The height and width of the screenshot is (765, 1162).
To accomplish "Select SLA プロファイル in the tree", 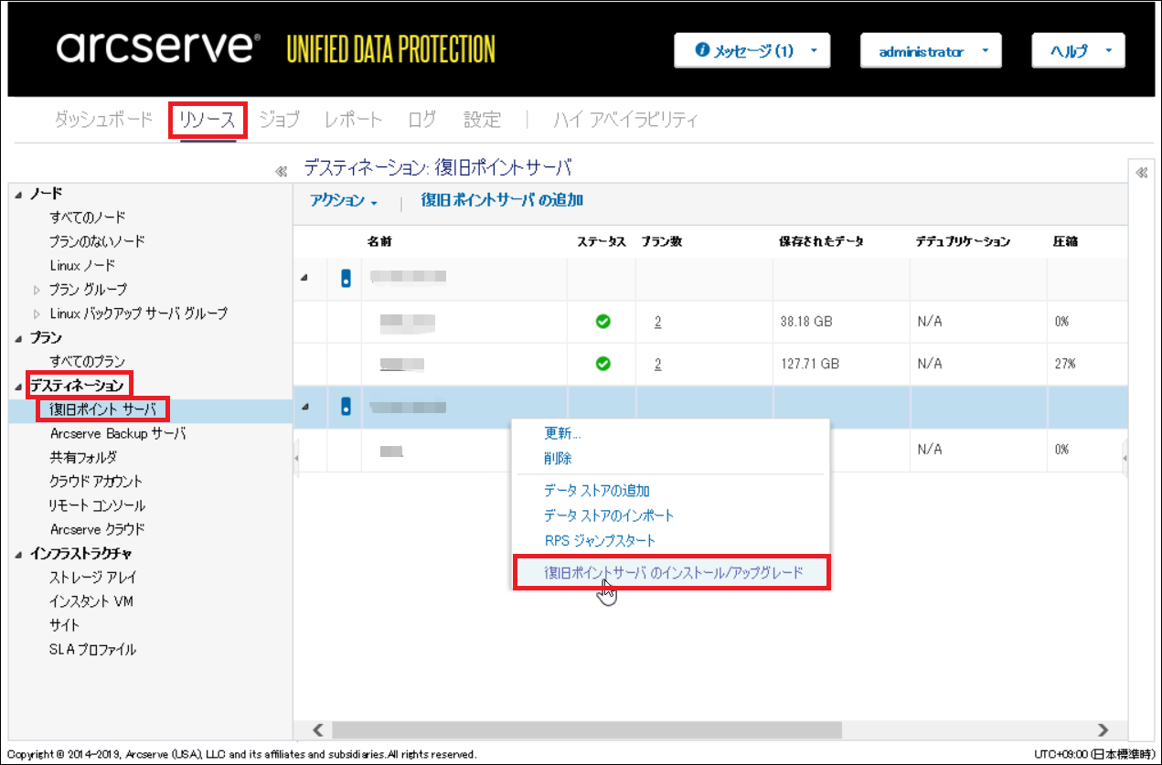I will tap(92, 650).
